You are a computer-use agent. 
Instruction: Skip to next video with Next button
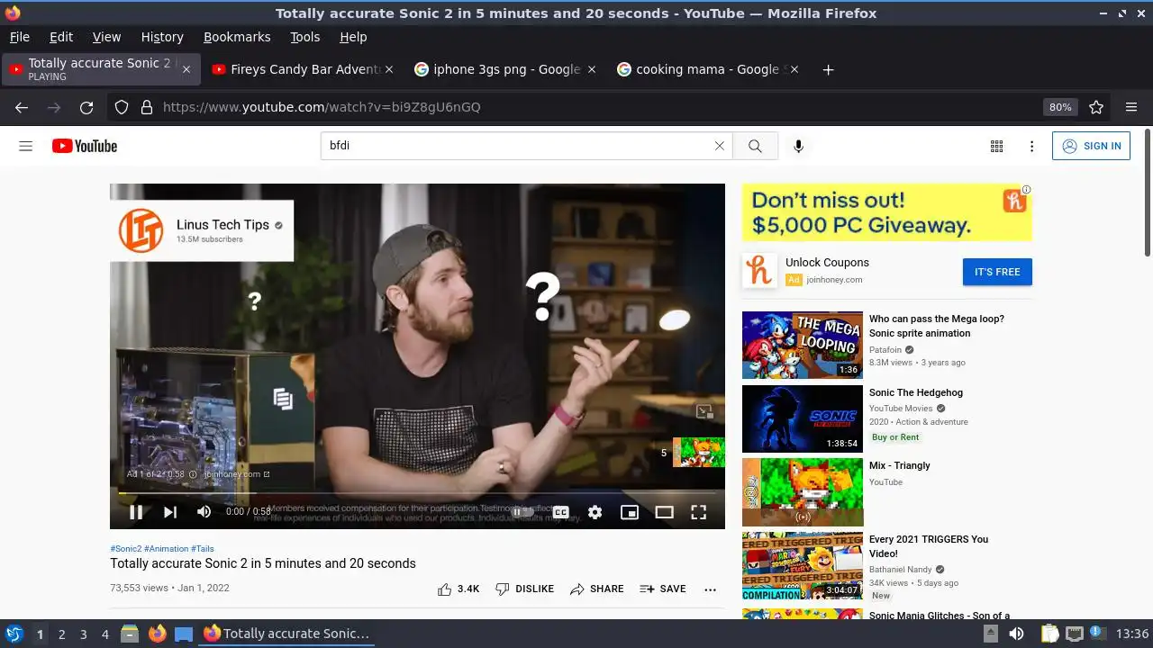pyautogui.click(x=170, y=512)
